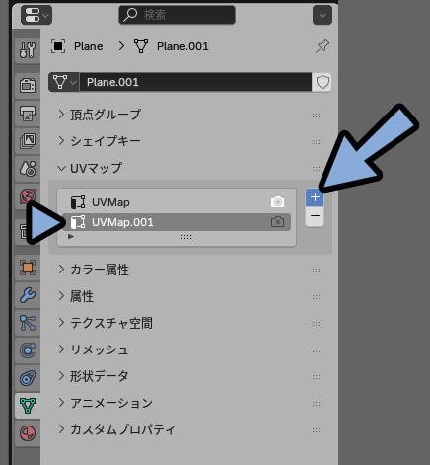Focus the 検索 search field
The height and width of the screenshot is (465, 430).
coord(177,15)
